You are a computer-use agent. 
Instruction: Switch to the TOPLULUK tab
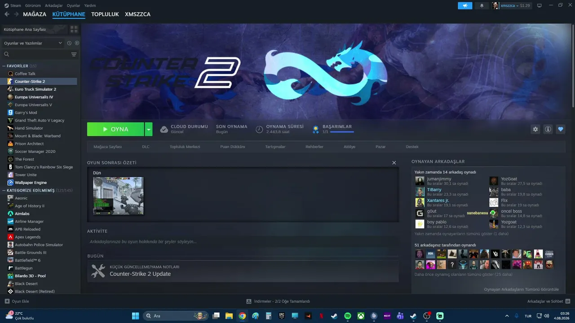tap(105, 14)
